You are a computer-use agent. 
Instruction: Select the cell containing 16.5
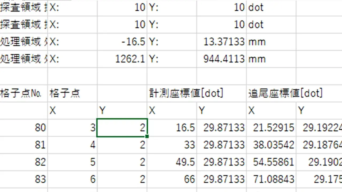172,128
